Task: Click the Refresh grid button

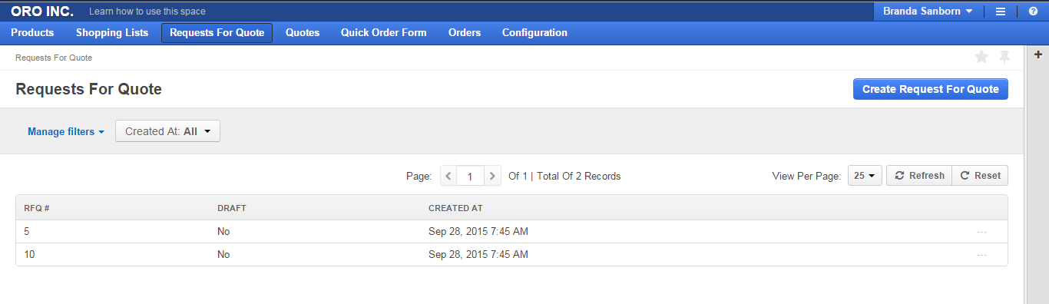Action: [919, 176]
